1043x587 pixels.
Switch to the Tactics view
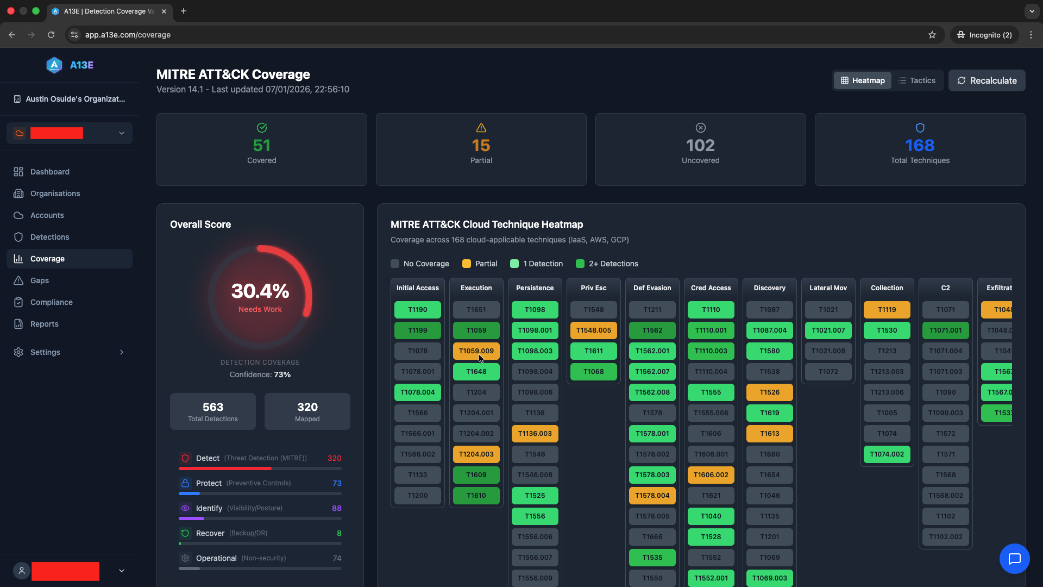[918, 80]
